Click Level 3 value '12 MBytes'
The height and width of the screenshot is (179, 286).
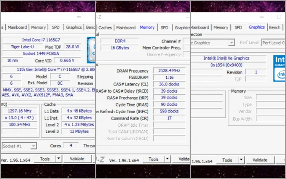78,131
